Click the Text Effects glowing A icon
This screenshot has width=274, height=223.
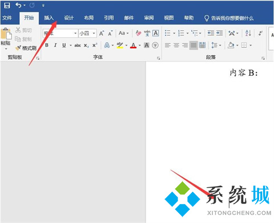[x=107, y=46]
